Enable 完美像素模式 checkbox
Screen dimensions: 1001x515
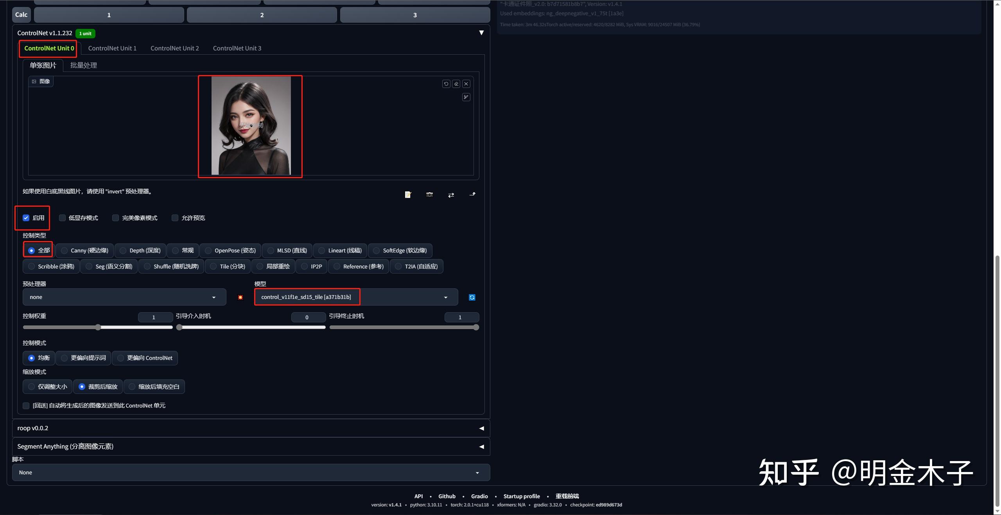coord(116,218)
